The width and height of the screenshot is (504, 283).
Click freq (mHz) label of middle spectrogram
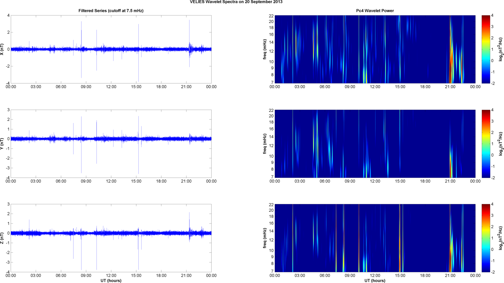pyautogui.click(x=265, y=144)
